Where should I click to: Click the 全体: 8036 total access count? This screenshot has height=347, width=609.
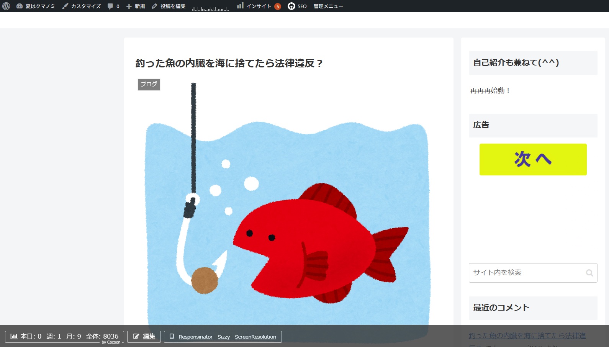click(102, 336)
